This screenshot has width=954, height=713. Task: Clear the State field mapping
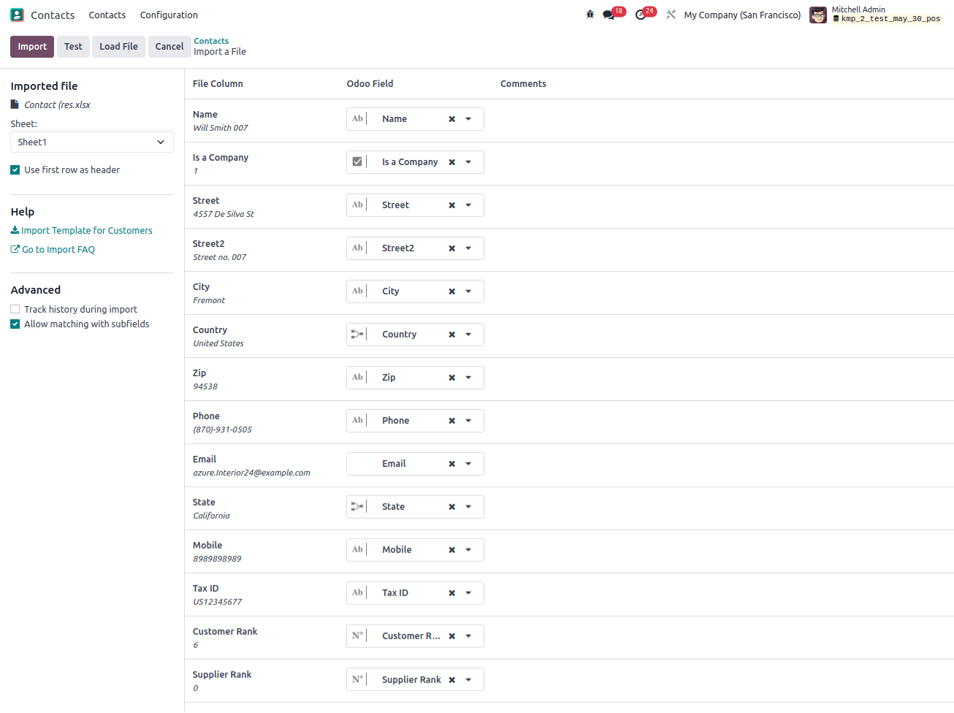[452, 507]
